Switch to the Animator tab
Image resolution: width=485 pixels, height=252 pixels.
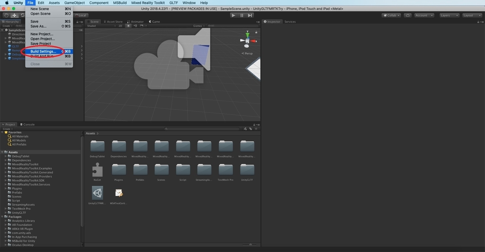tap(136, 22)
